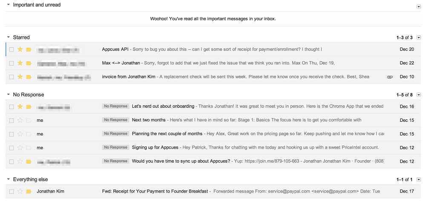Click the 1–5 of 8 count in No Response
Image resolution: width=426 pixels, height=201 pixels.
405,95
